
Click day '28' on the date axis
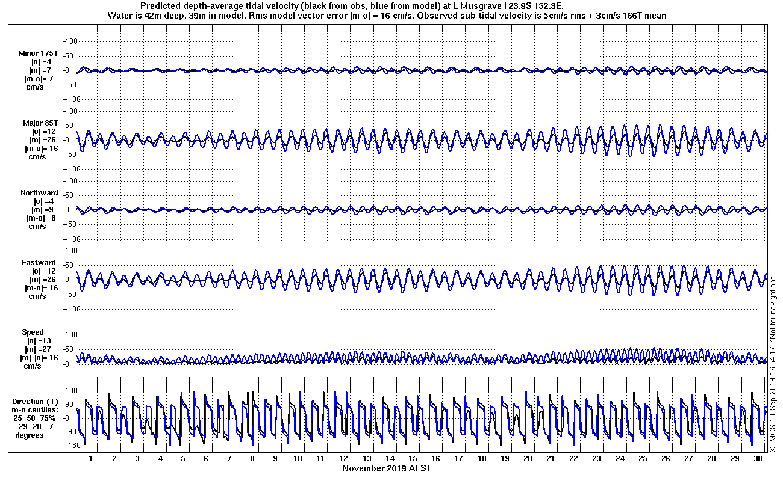click(x=712, y=459)
